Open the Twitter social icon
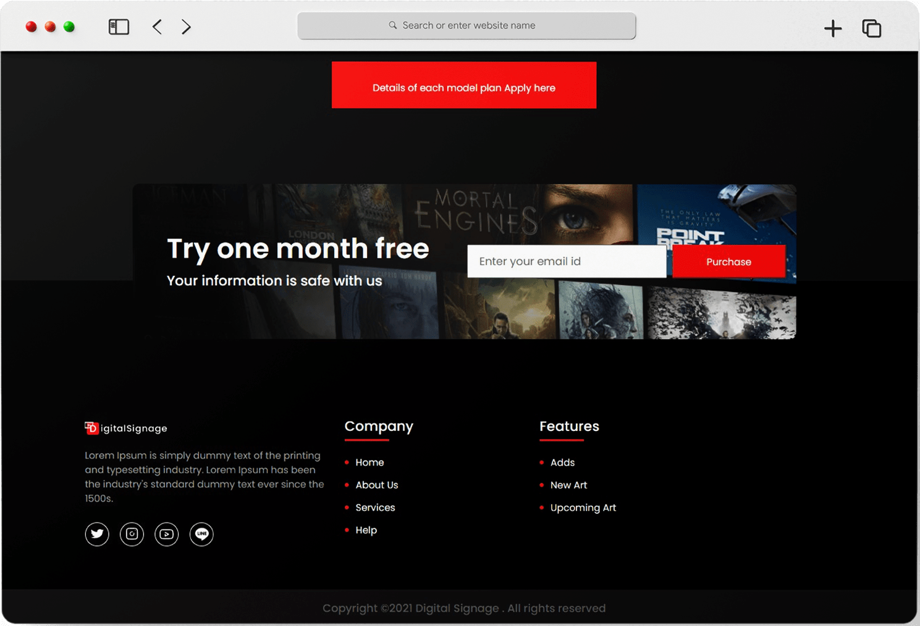 click(97, 534)
